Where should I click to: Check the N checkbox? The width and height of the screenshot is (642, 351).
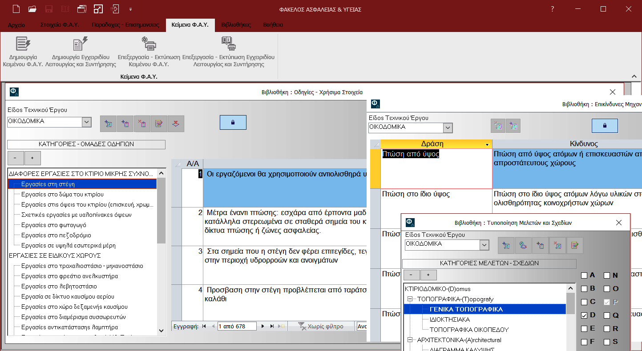click(x=606, y=275)
